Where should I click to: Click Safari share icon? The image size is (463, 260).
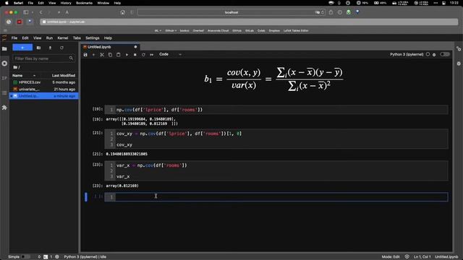[x=331, y=12]
